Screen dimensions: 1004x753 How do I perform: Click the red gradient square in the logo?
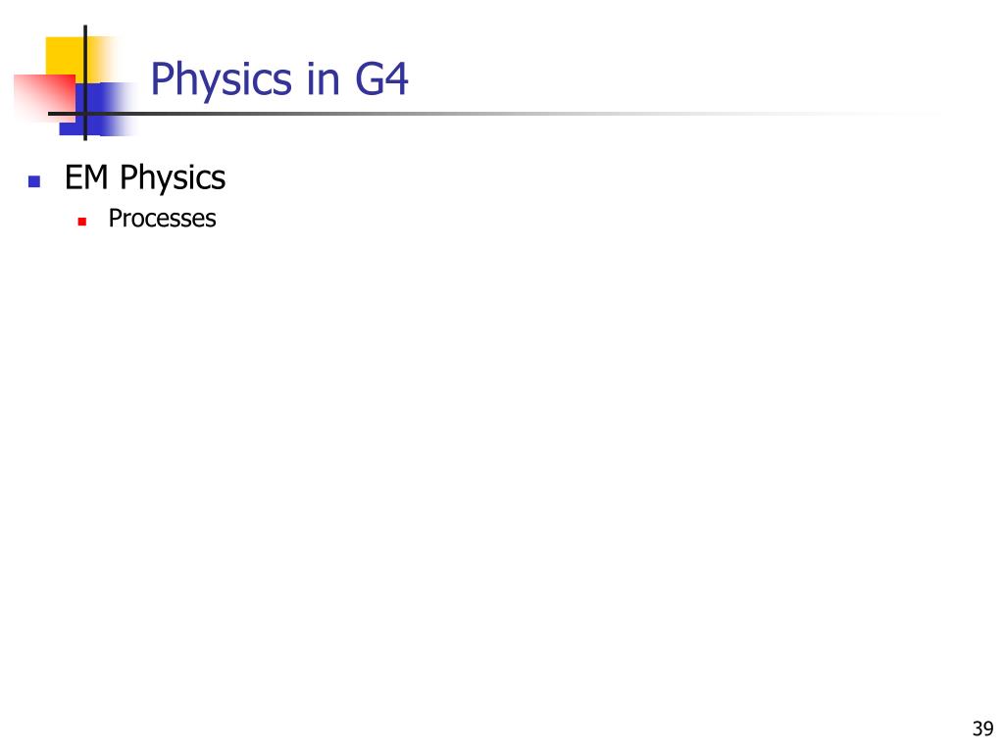click(x=43, y=97)
